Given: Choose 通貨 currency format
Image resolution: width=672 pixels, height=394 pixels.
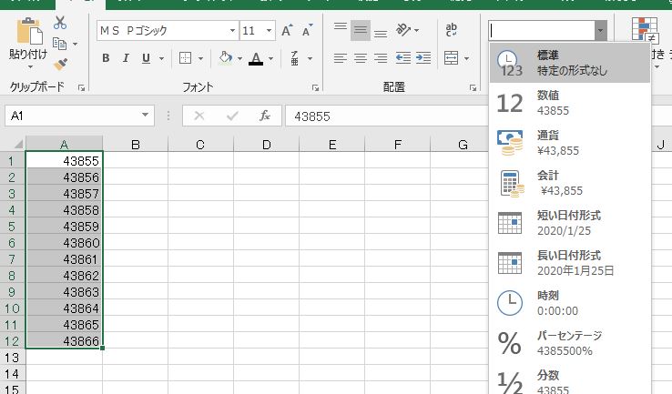Looking at the screenshot, I should [x=570, y=143].
